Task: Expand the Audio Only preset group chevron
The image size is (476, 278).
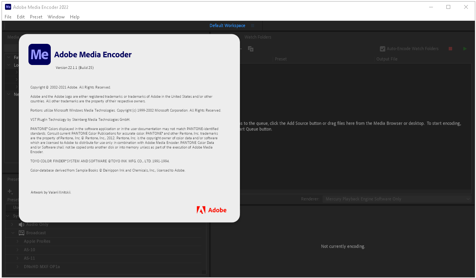Action: [12, 225]
